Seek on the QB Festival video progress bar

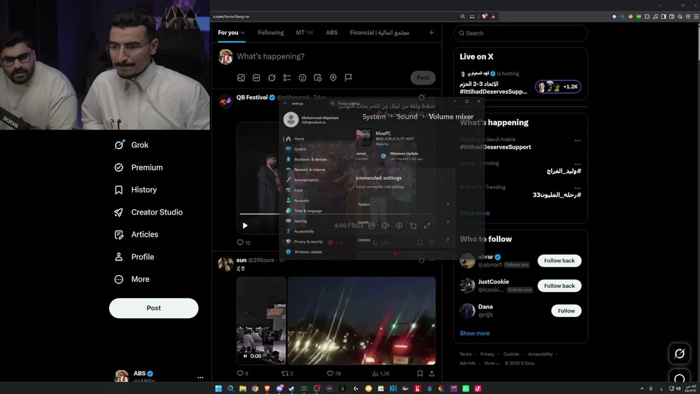tap(335, 213)
